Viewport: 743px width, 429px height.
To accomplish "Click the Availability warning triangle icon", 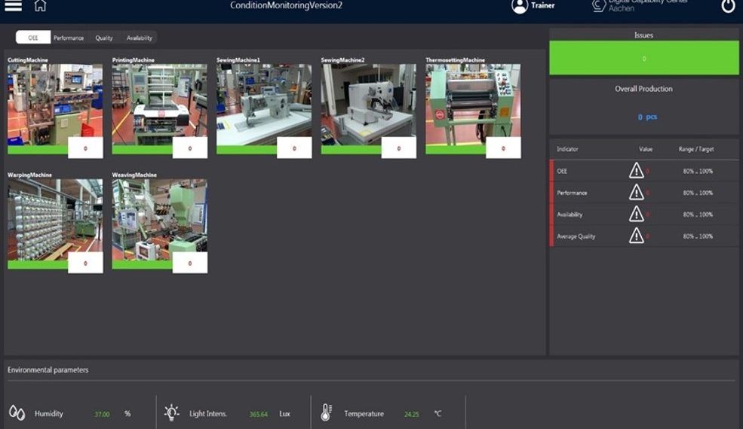I will [637, 214].
